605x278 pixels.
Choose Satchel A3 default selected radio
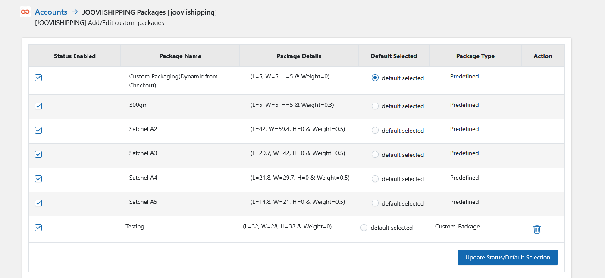(375, 154)
